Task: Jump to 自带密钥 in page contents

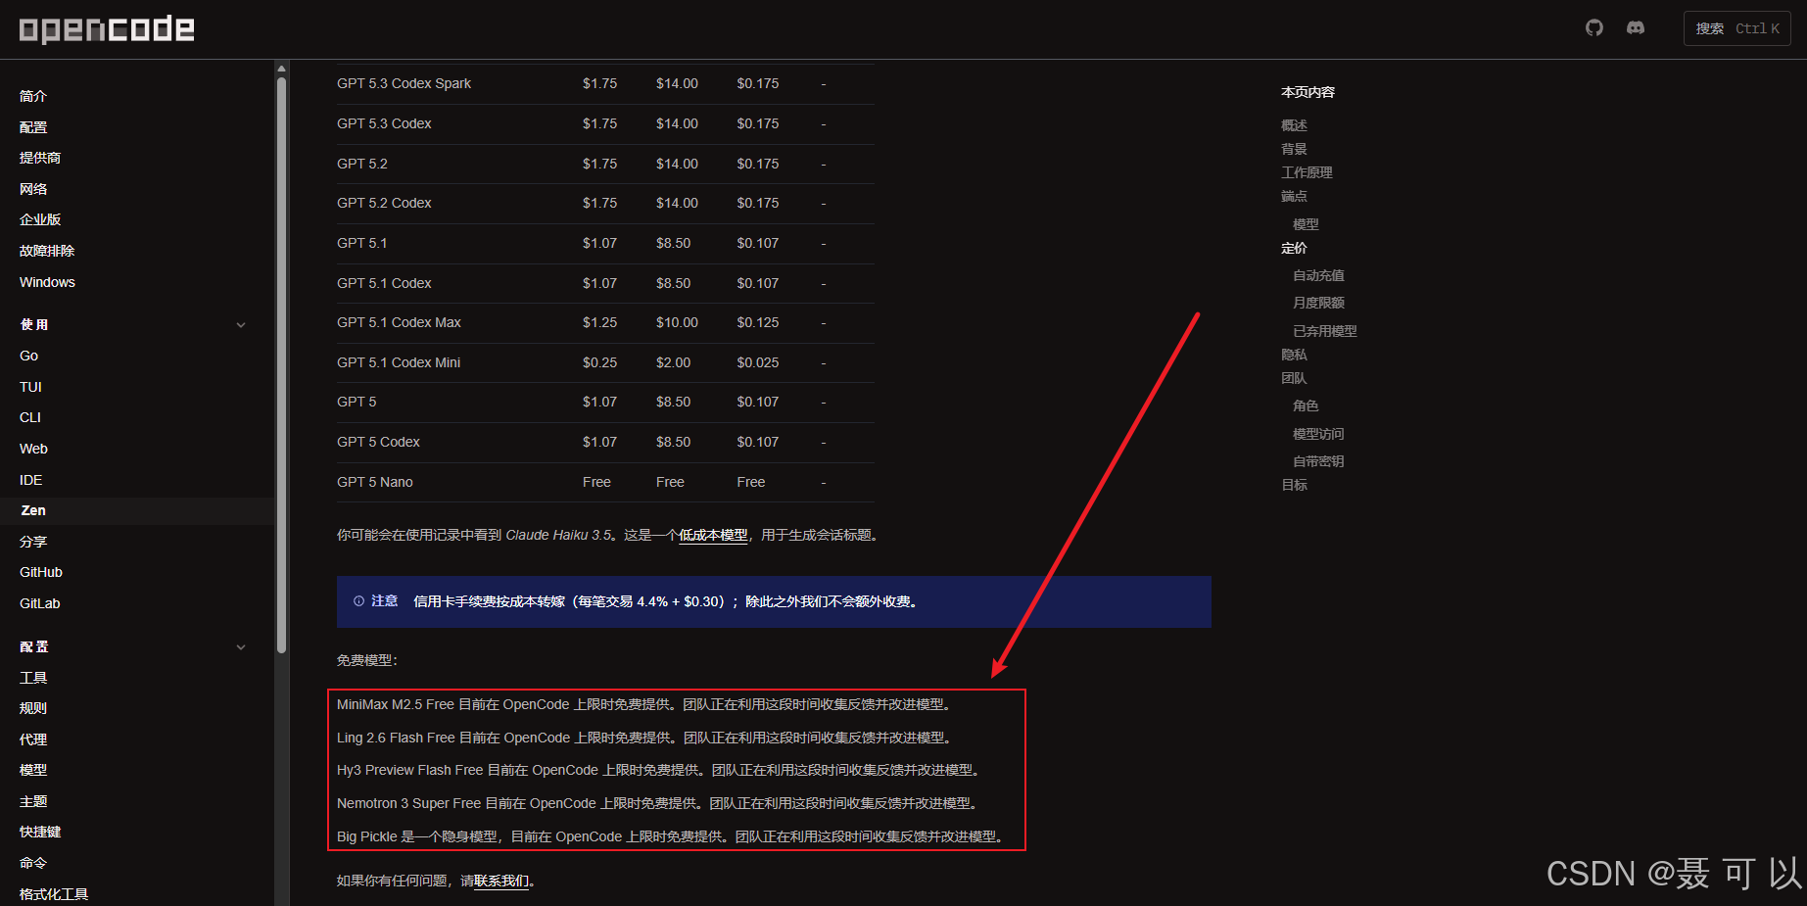Action: point(1318,461)
